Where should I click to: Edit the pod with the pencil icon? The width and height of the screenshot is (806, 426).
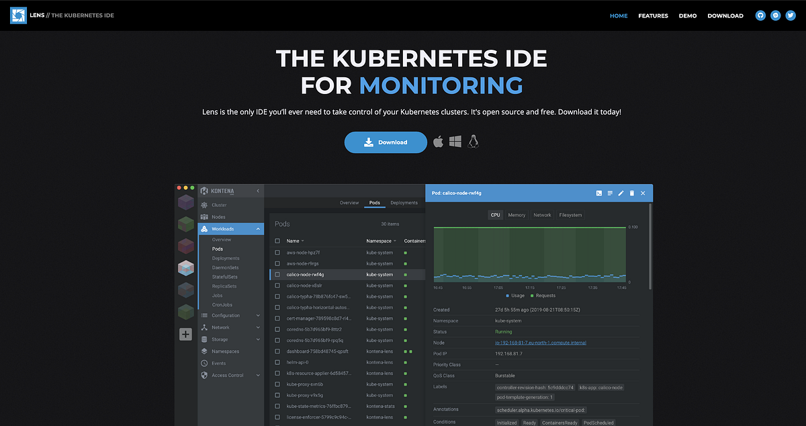coord(621,193)
